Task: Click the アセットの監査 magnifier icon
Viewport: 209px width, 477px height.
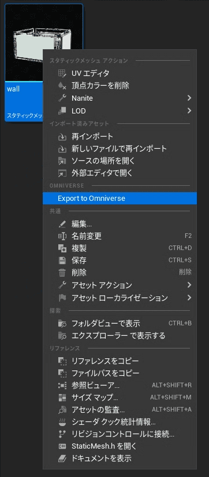Action: 62,410
